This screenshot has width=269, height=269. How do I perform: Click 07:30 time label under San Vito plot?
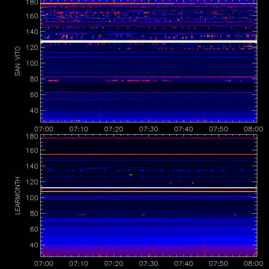tap(149, 129)
